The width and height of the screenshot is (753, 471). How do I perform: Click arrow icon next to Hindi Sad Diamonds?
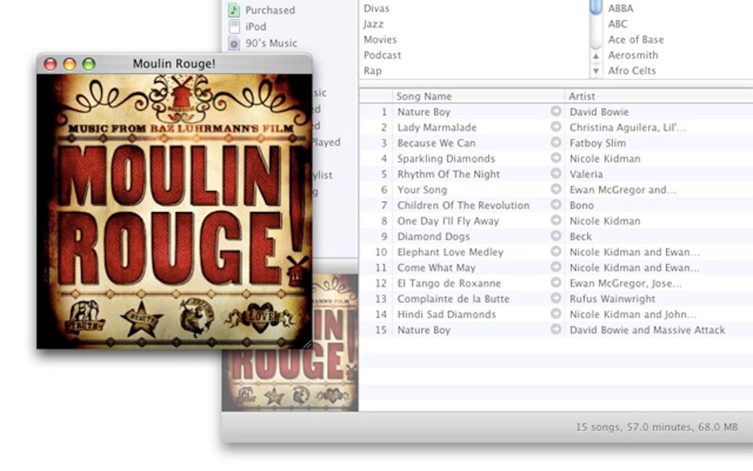[556, 314]
